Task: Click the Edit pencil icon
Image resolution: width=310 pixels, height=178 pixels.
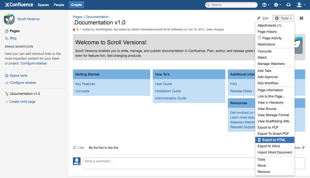Action: coord(259,18)
